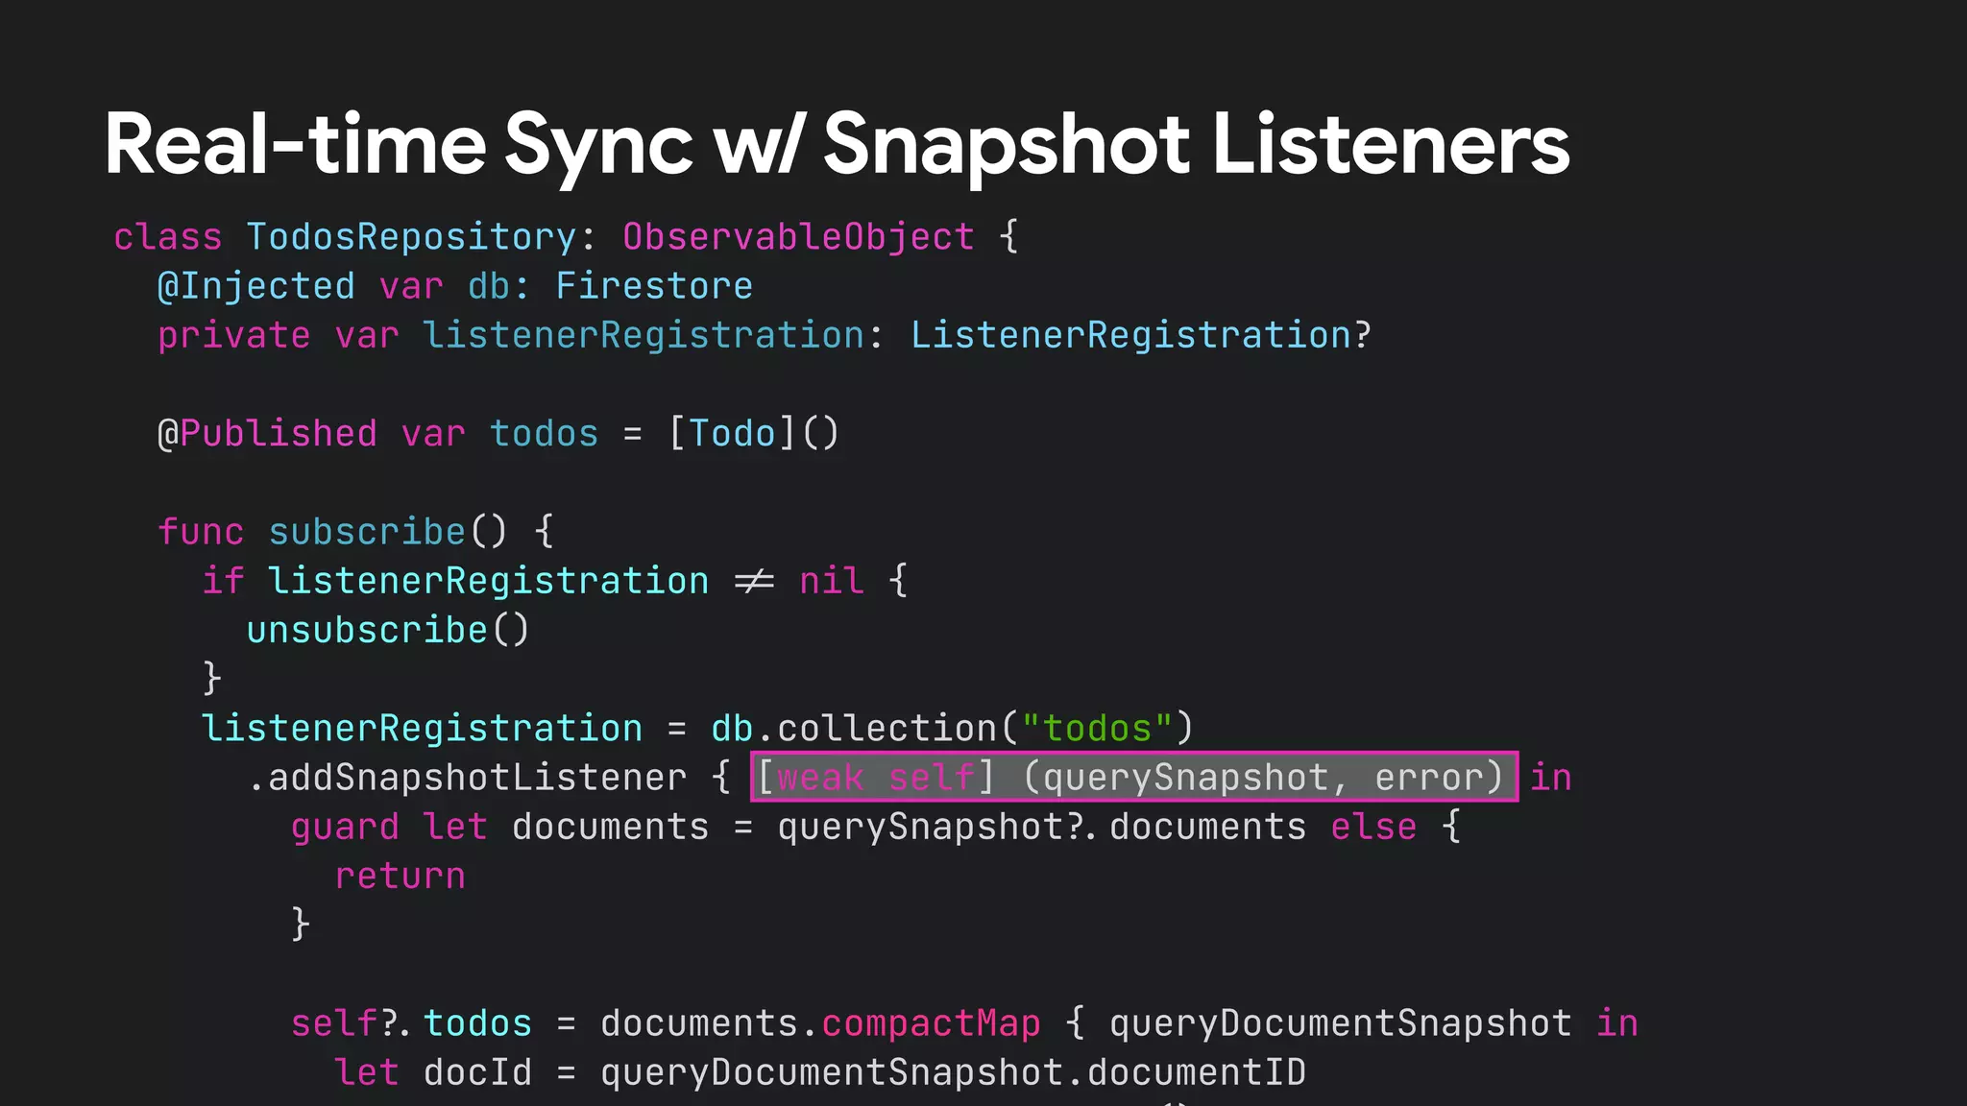This screenshot has height=1106, width=1967.
Task: Click the "todos" string literal
Action: pyautogui.click(x=1097, y=729)
